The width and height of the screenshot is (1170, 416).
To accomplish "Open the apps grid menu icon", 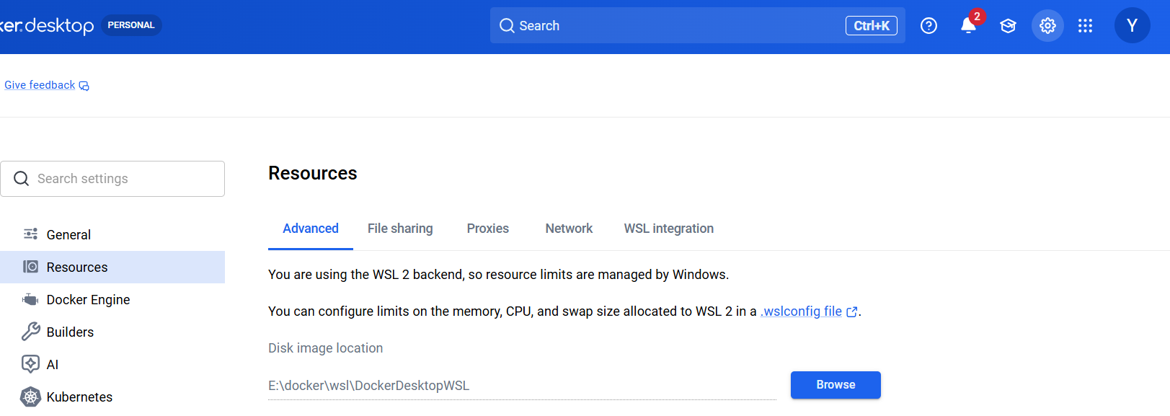I will [1085, 26].
